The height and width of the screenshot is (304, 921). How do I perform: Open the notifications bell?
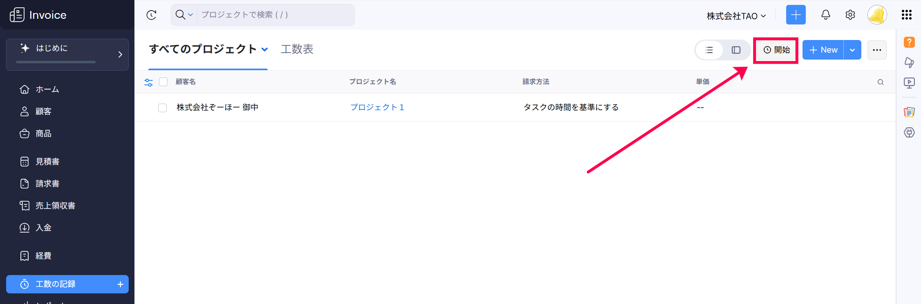point(825,15)
